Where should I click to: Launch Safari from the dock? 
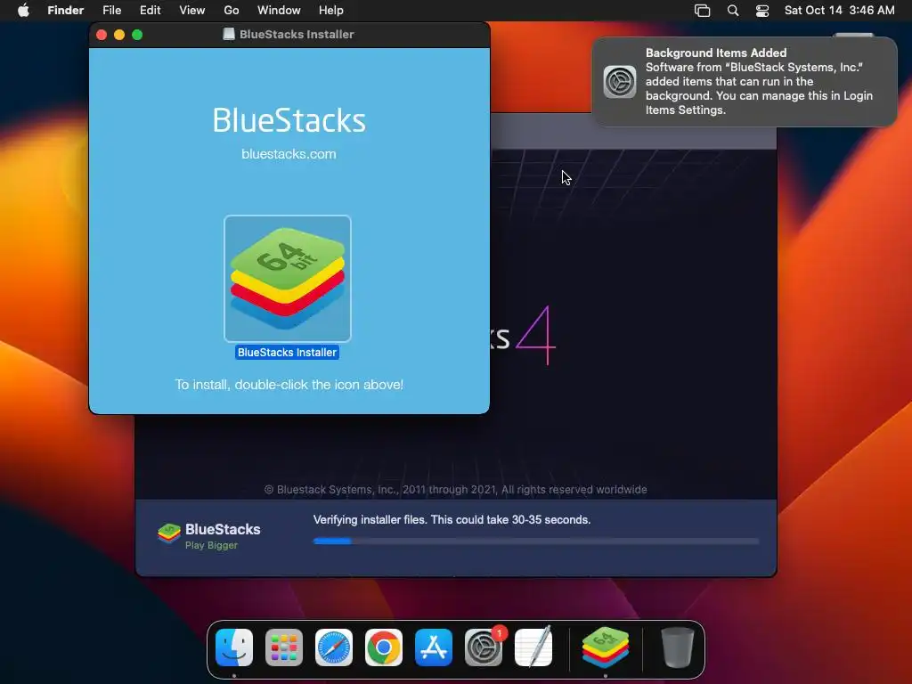(x=334, y=647)
